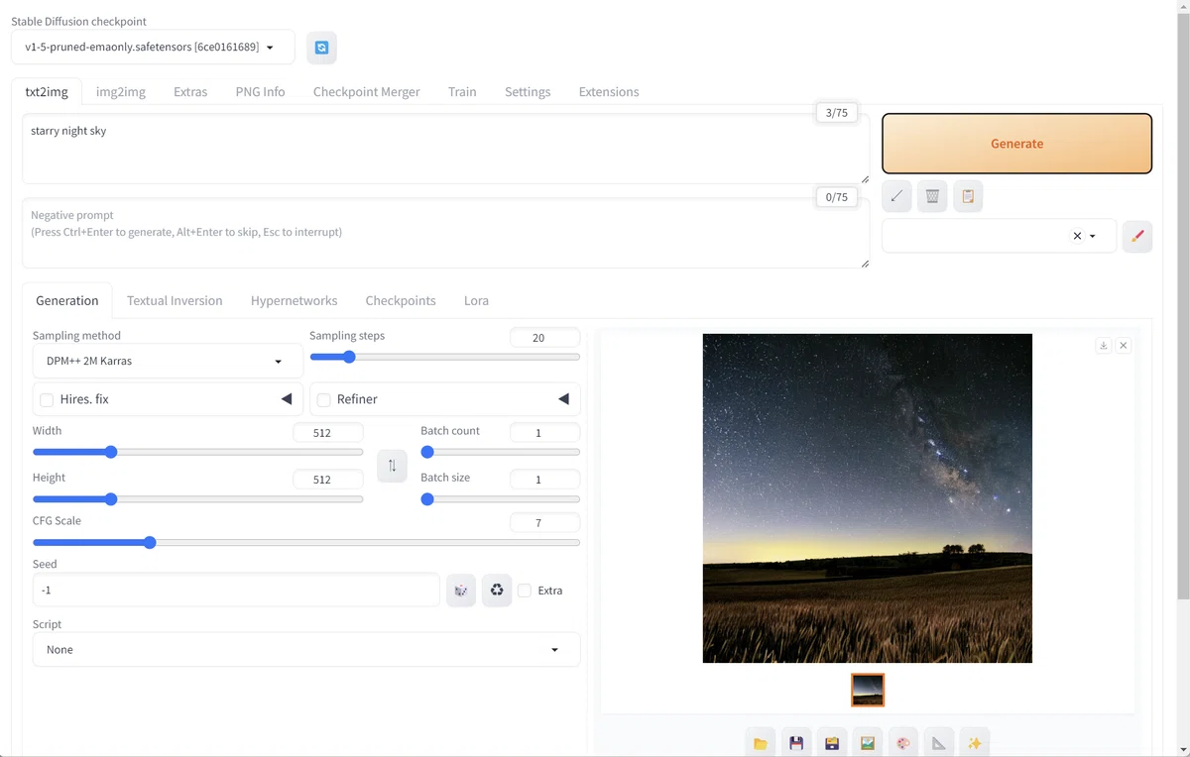
Task: Adjust the Sampling steps slider
Action: coord(445,357)
